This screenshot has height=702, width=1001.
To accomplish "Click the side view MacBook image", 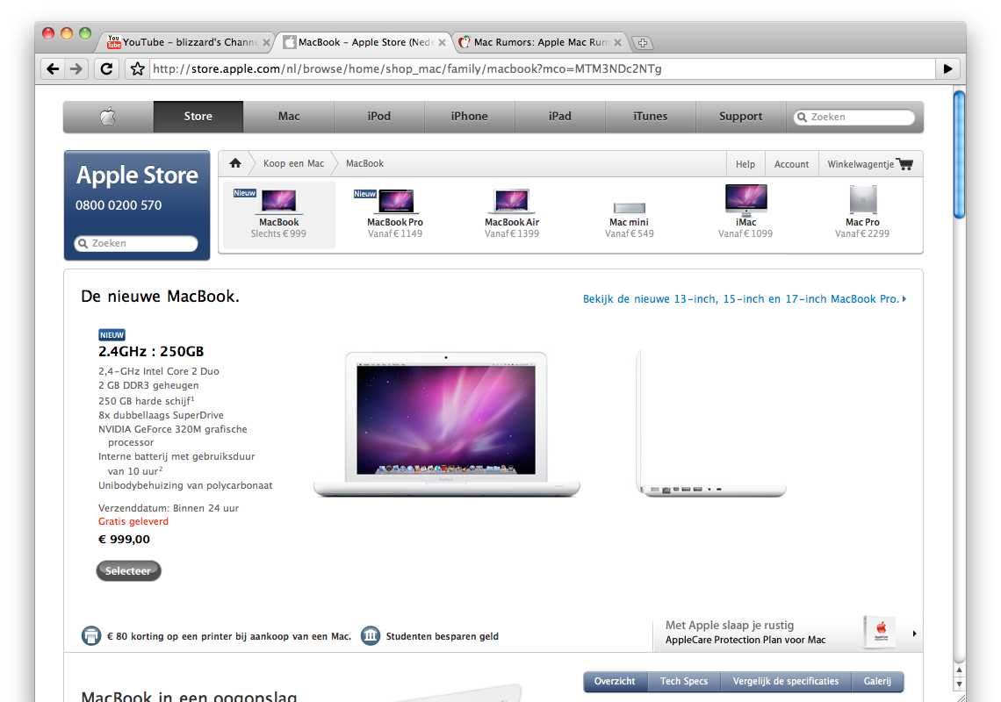I will pos(711,424).
